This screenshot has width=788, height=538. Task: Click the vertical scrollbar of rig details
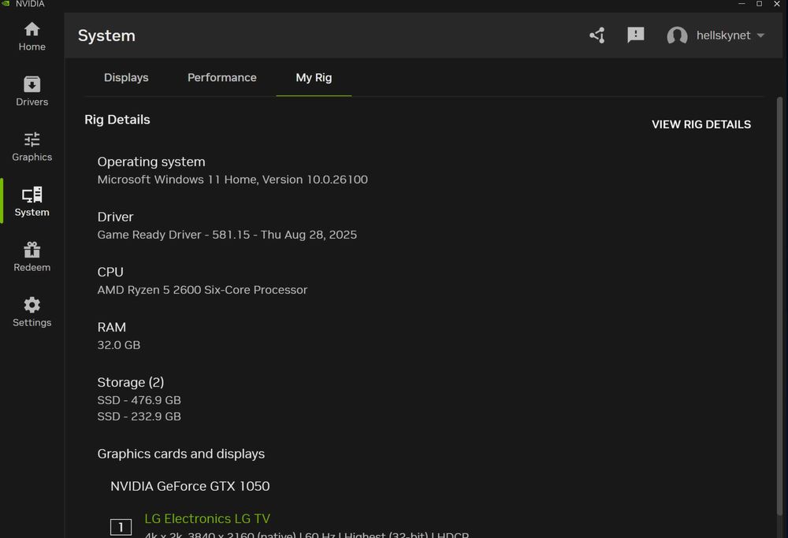(780, 306)
